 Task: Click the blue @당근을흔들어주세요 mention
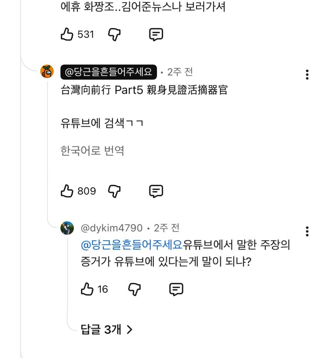[132, 245]
